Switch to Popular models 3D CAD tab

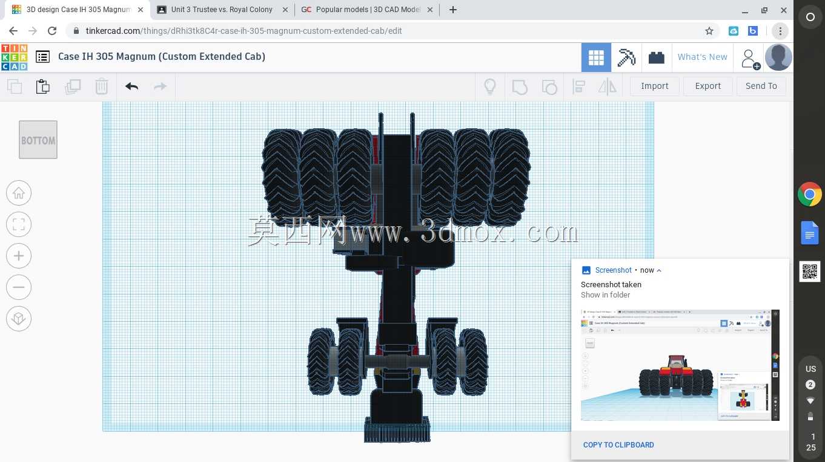[367, 10]
